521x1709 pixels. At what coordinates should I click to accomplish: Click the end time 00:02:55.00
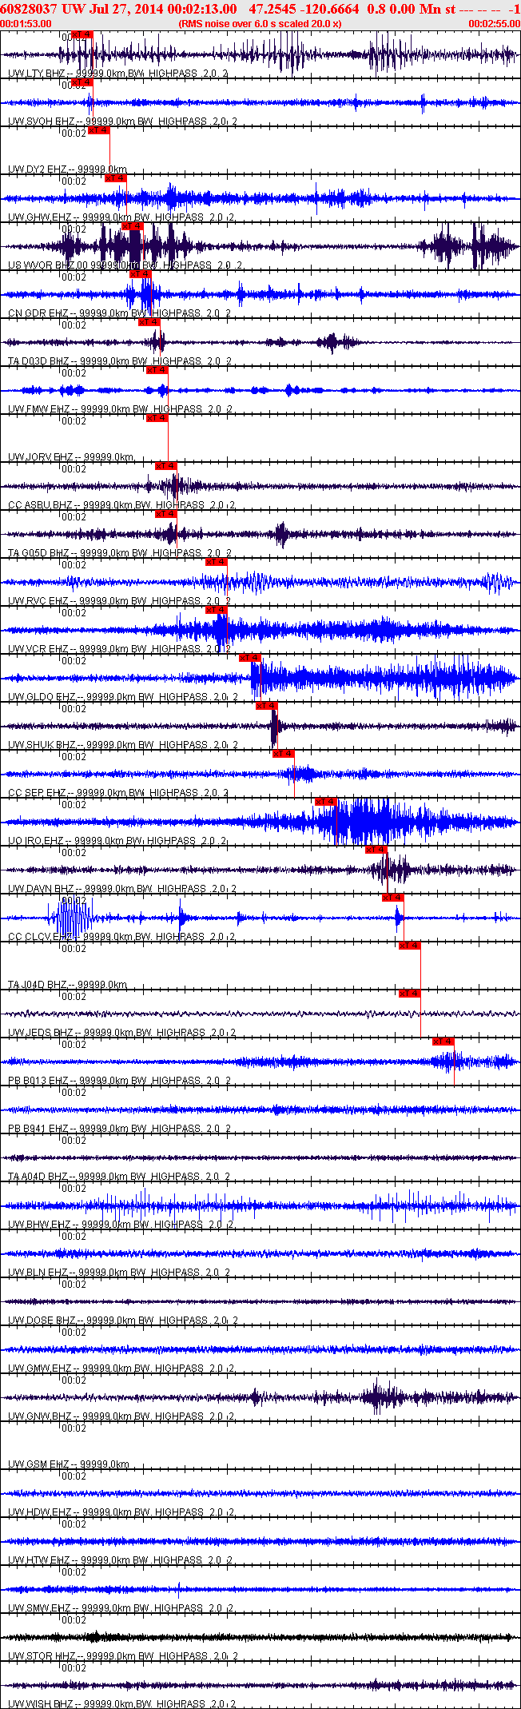[x=494, y=24]
